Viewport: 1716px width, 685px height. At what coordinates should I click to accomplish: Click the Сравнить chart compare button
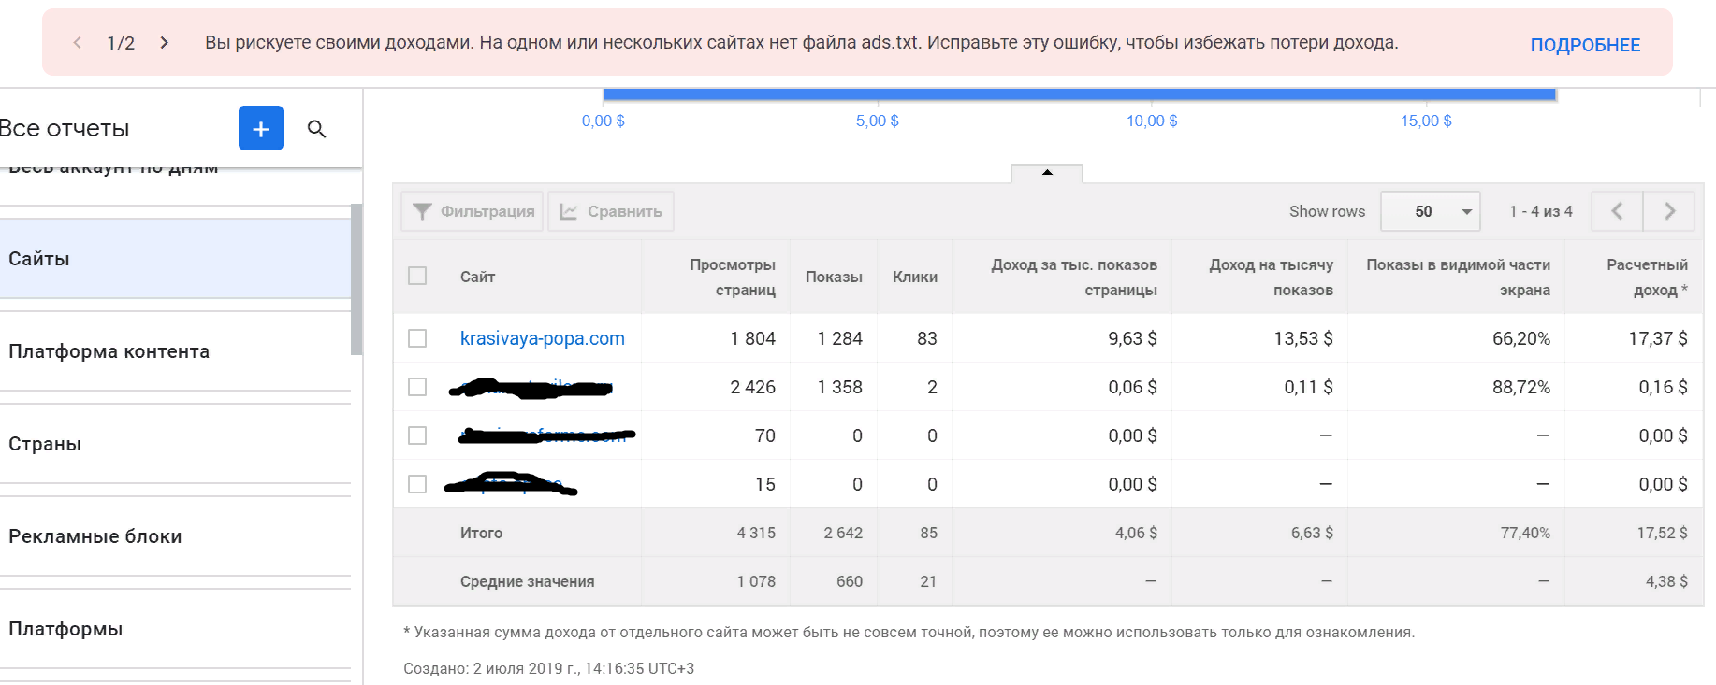click(x=610, y=211)
